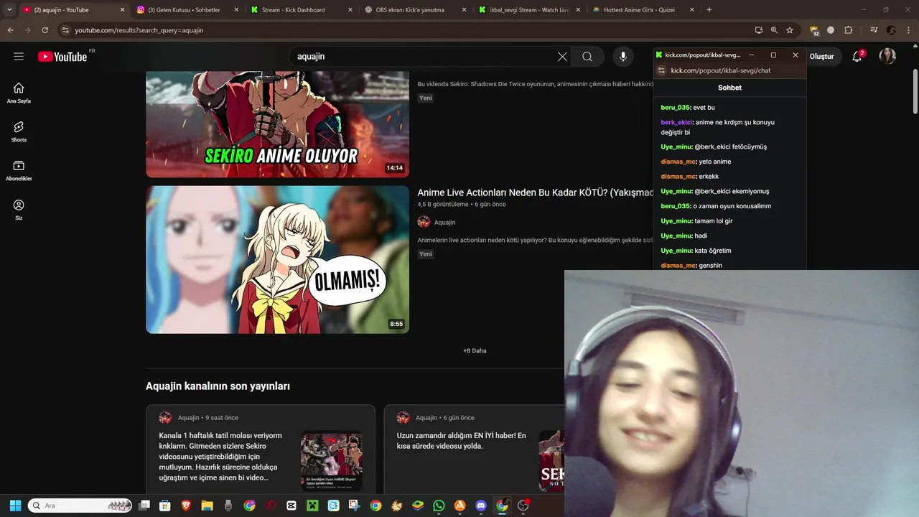Click beru_035 evet bu chat message
The width and height of the screenshot is (919, 517).
(688, 108)
